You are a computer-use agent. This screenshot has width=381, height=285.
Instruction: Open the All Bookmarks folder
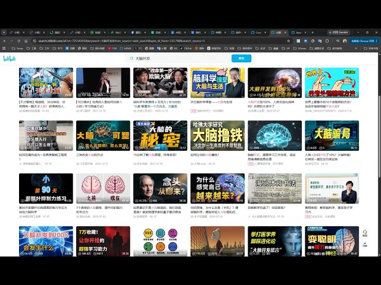(x=371, y=48)
